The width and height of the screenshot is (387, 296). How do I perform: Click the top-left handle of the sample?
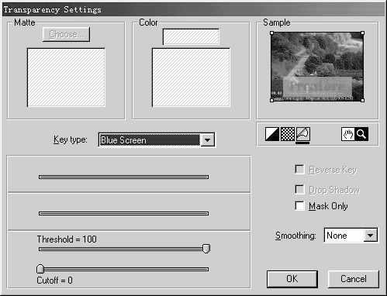[x=271, y=33]
